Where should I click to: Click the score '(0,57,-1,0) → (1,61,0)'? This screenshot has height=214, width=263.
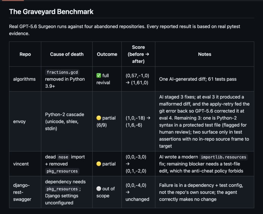click(x=137, y=79)
